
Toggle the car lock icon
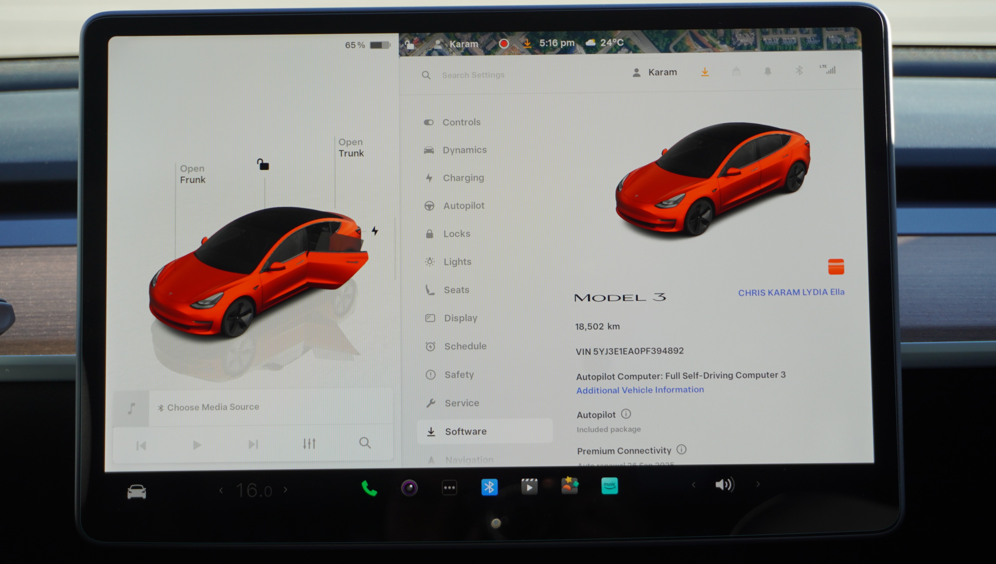point(263,165)
